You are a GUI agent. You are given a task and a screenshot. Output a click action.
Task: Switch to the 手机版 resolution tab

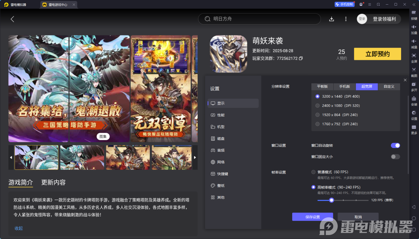(x=345, y=87)
